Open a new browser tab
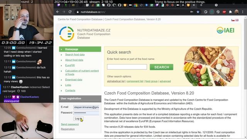247x139 pixels. (x=201, y=5)
